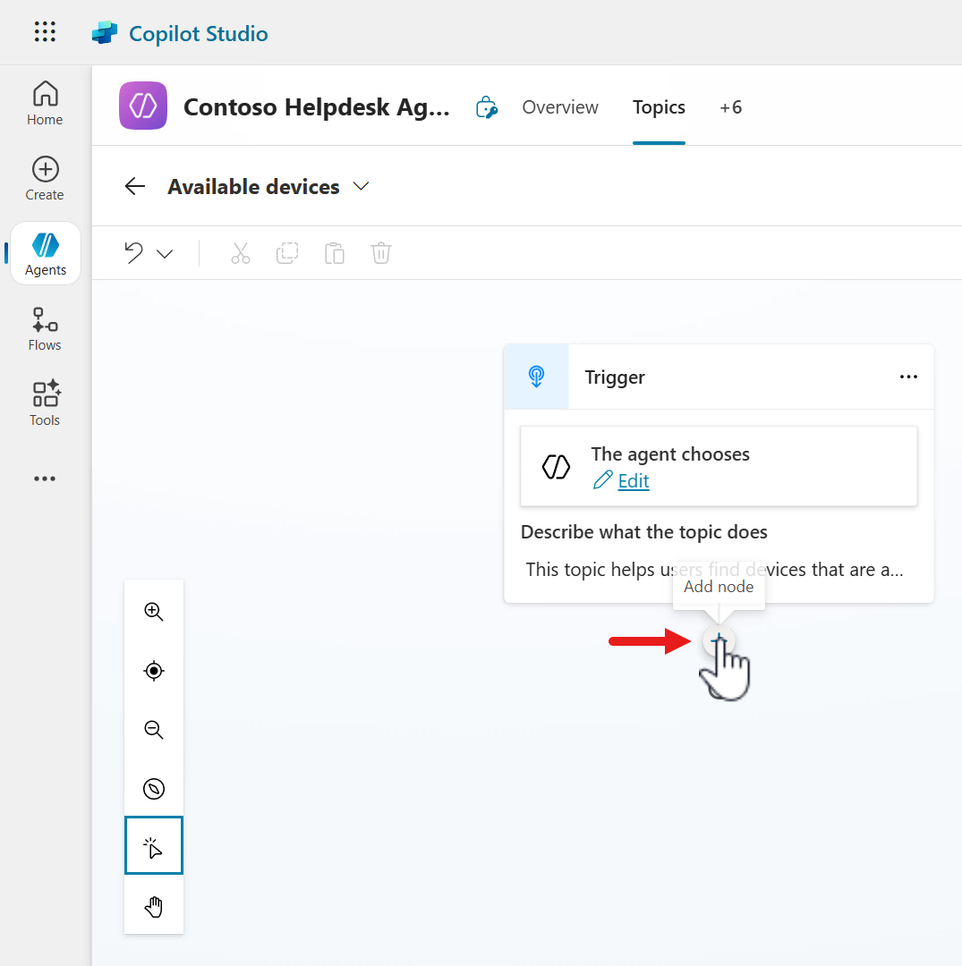
Task: Open the Trigger node's three-dot menu
Action: [x=908, y=377]
